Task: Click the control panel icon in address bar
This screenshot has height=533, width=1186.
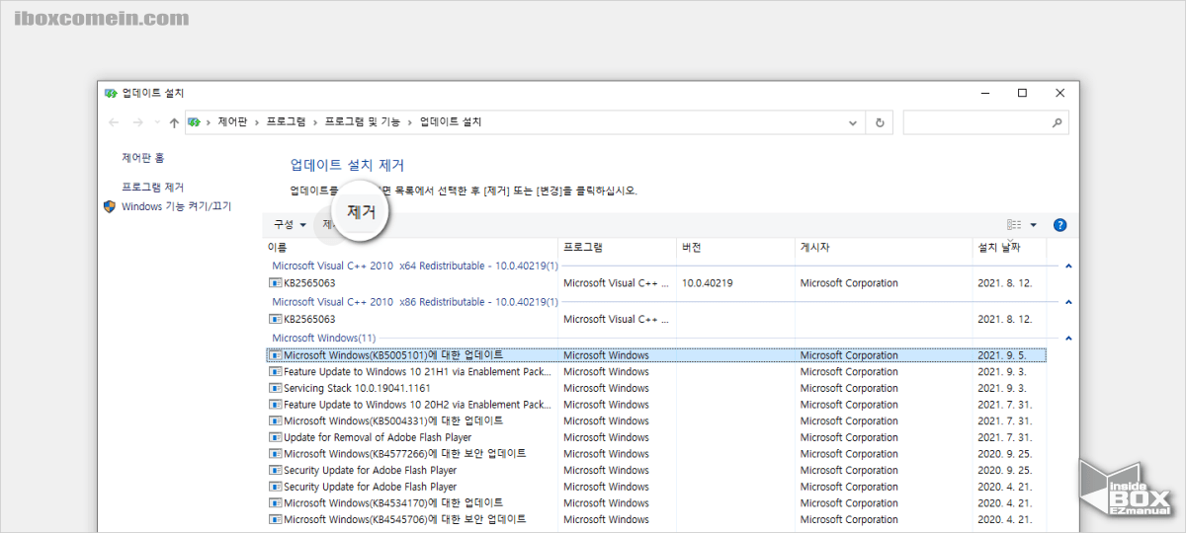Action: tap(196, 122)
